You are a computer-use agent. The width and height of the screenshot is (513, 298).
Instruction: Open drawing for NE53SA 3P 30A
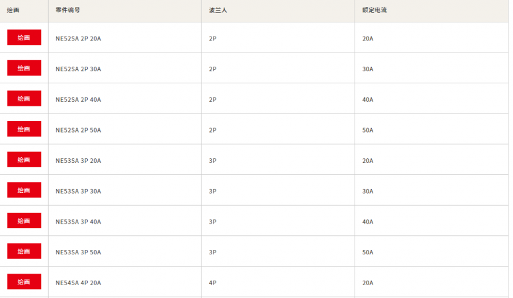[x=24, y=190]
